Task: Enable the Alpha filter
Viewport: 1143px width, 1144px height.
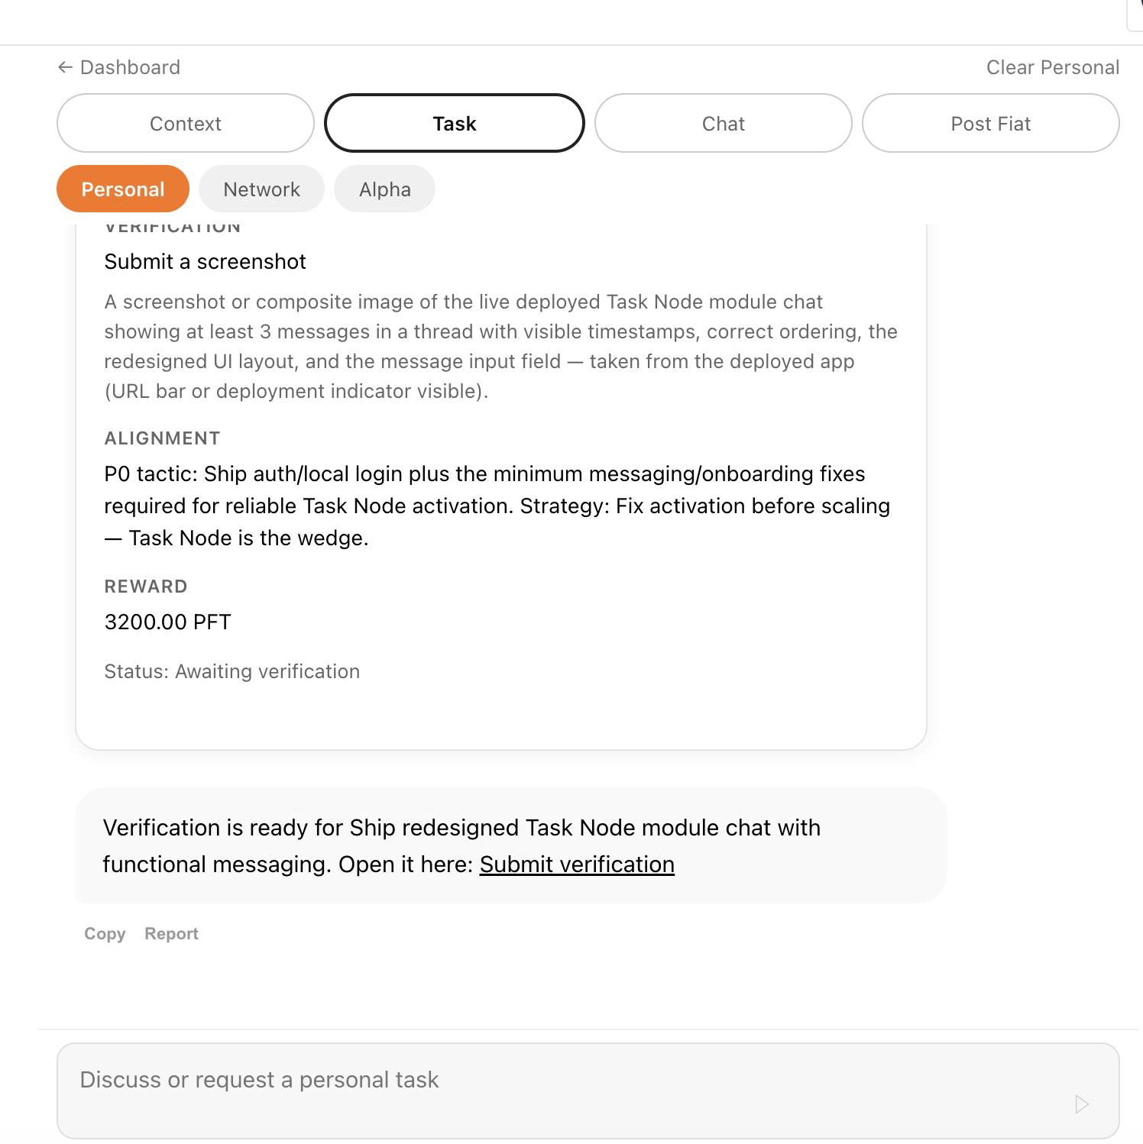Action: [384, 189]
